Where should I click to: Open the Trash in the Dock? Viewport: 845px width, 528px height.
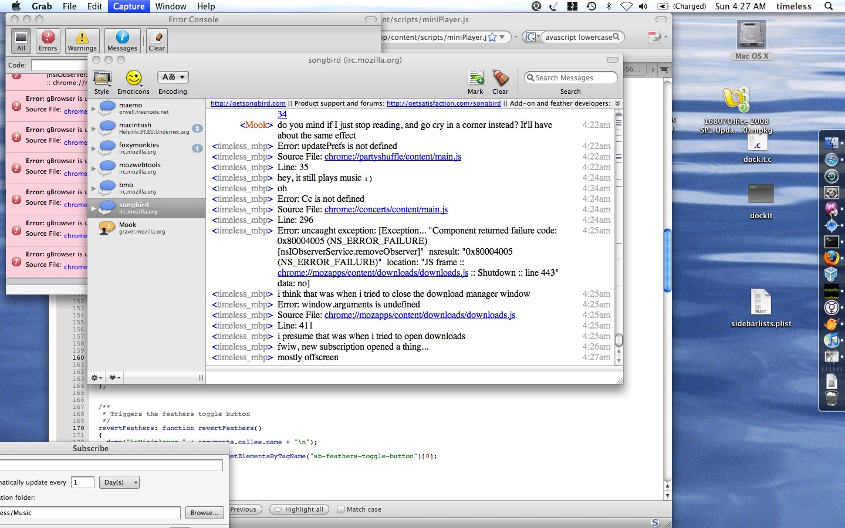point(832,398)
